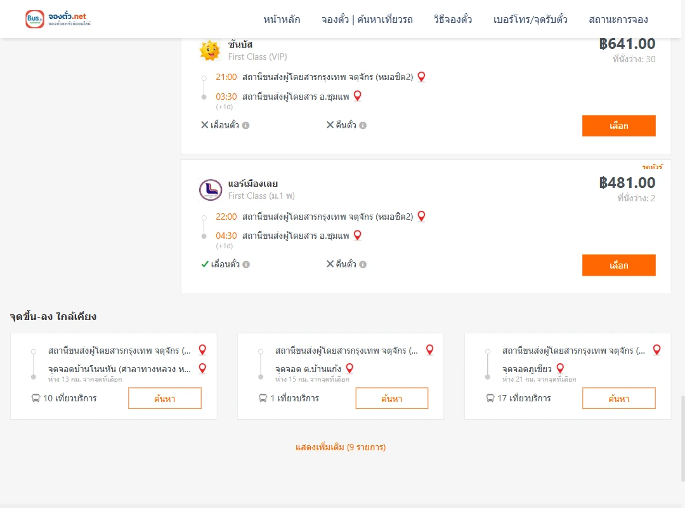
Task: Select the ฿641.00 ซันบัส trip with เลือก
Action: click(x=618, y=126)
